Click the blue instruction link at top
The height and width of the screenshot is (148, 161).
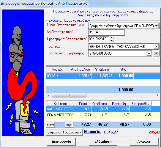click(103, 13)
